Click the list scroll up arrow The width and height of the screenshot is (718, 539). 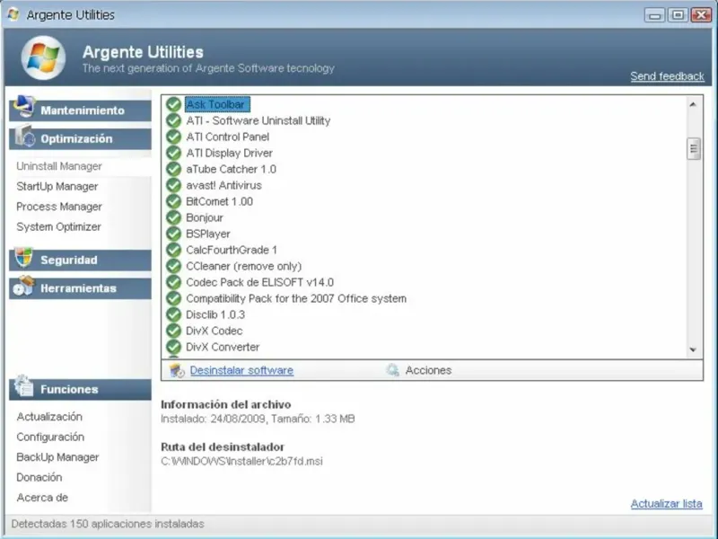(693, 104)
